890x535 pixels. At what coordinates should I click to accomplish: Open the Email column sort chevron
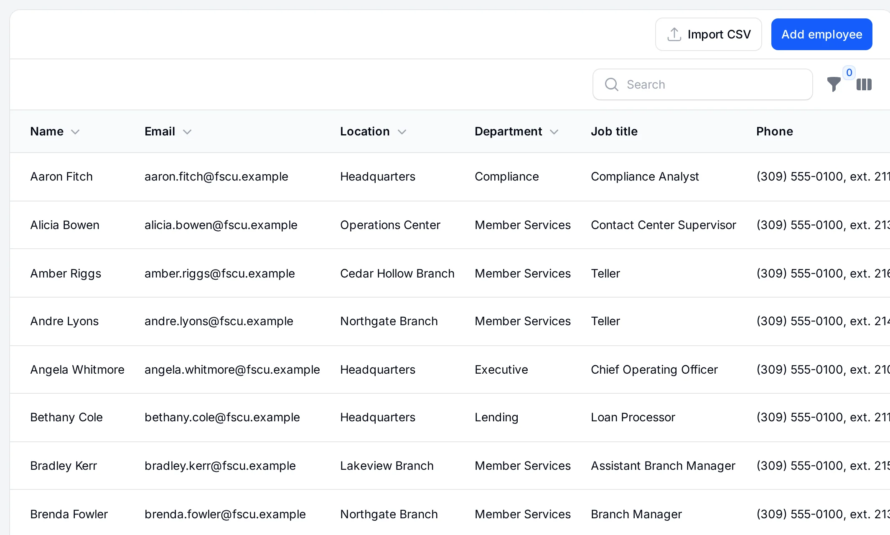(x=187, y=132)
